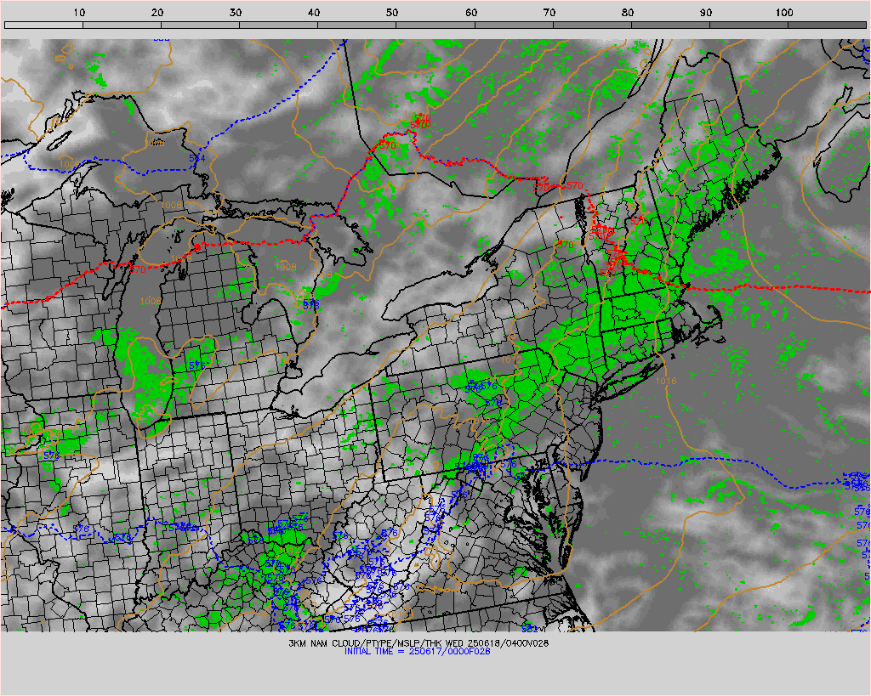871x696 pixels.
Task: Select color bar segment between 50 and 60
Action: (x=435, y=25)
